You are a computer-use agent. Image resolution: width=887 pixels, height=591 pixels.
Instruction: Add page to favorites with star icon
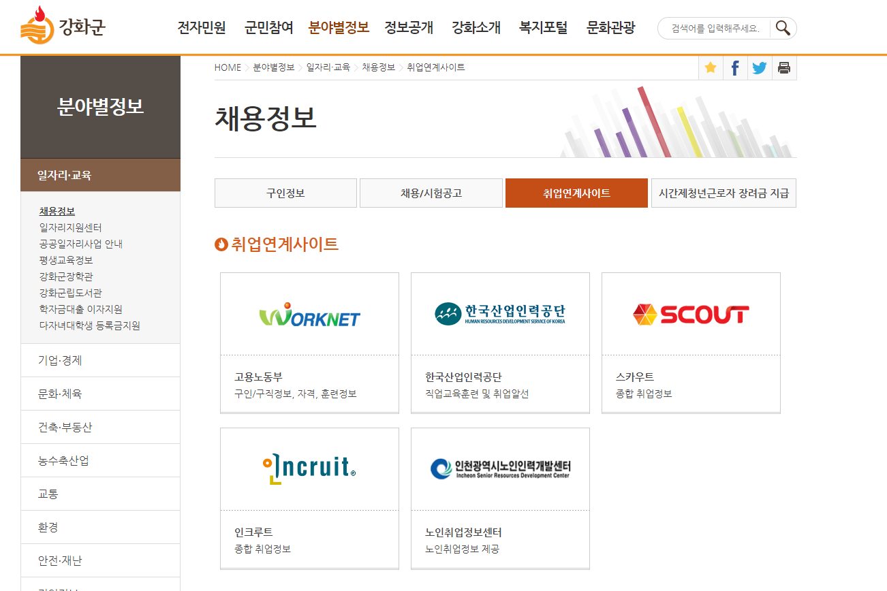pos(711,67)
